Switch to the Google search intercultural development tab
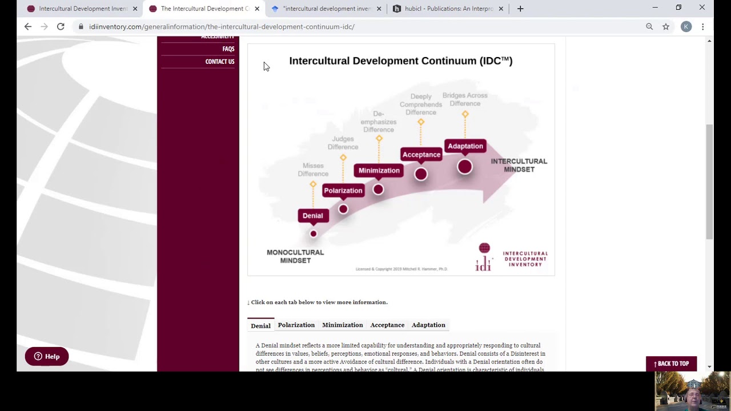The height and width of the screenshot is (411, 731). click(x=327, y=9)
